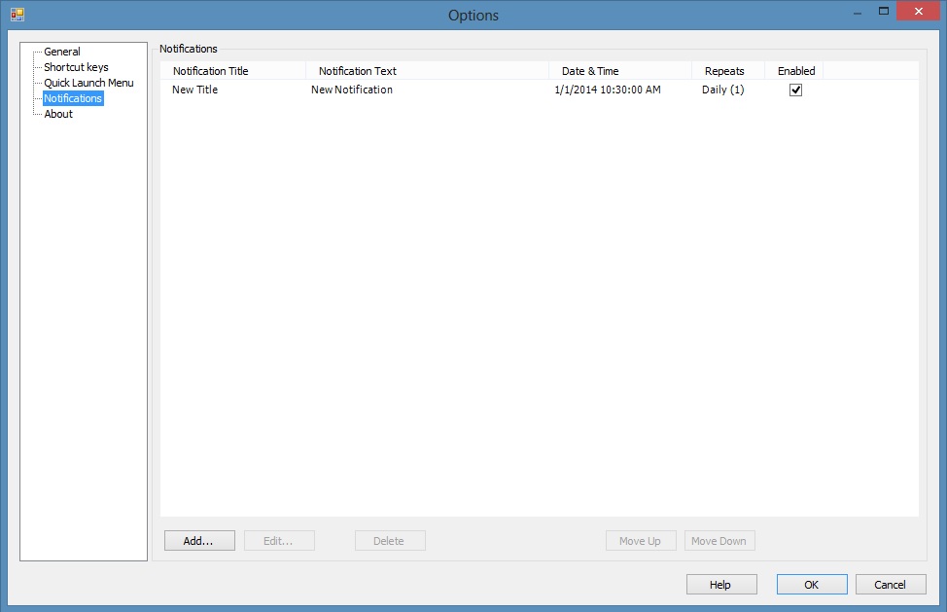The image size is (947, 612).
Task: Confirm settings with the OK button
Action: pos(811,585)
